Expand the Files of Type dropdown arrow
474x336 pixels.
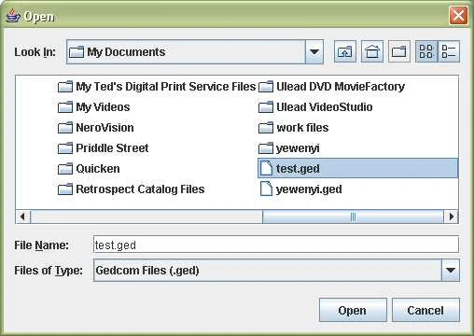tap(451, 270)
